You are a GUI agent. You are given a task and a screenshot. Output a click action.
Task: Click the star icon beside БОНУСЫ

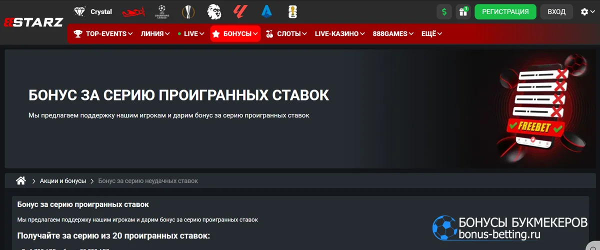pos(216,34)
